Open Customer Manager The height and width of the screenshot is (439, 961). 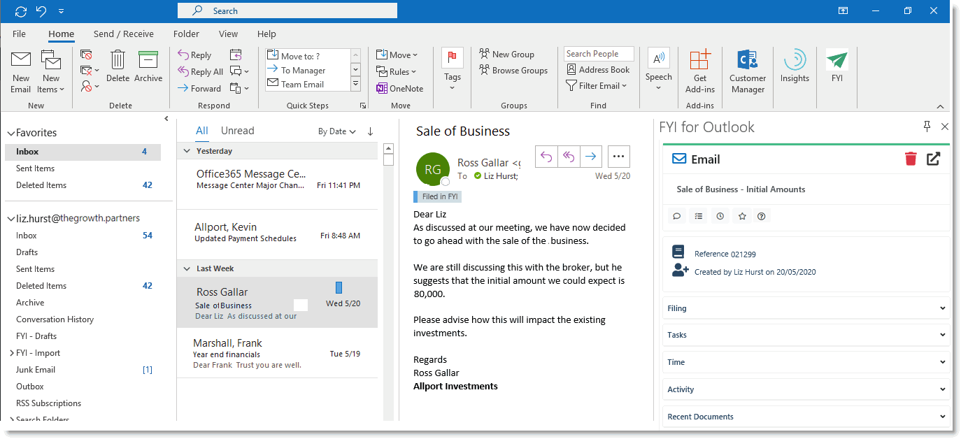pos(748,72)
